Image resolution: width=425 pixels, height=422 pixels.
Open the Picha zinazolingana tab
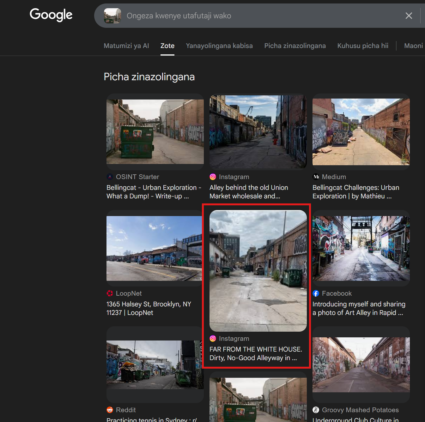[295, 46]
